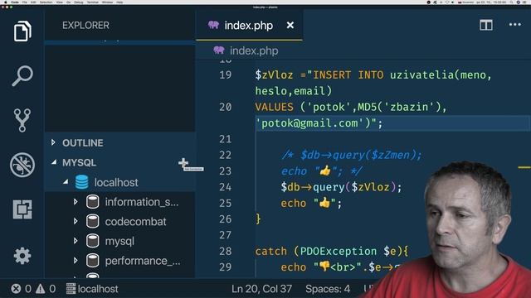Click line number 28 in the gutter

click(x=225, y=251)
